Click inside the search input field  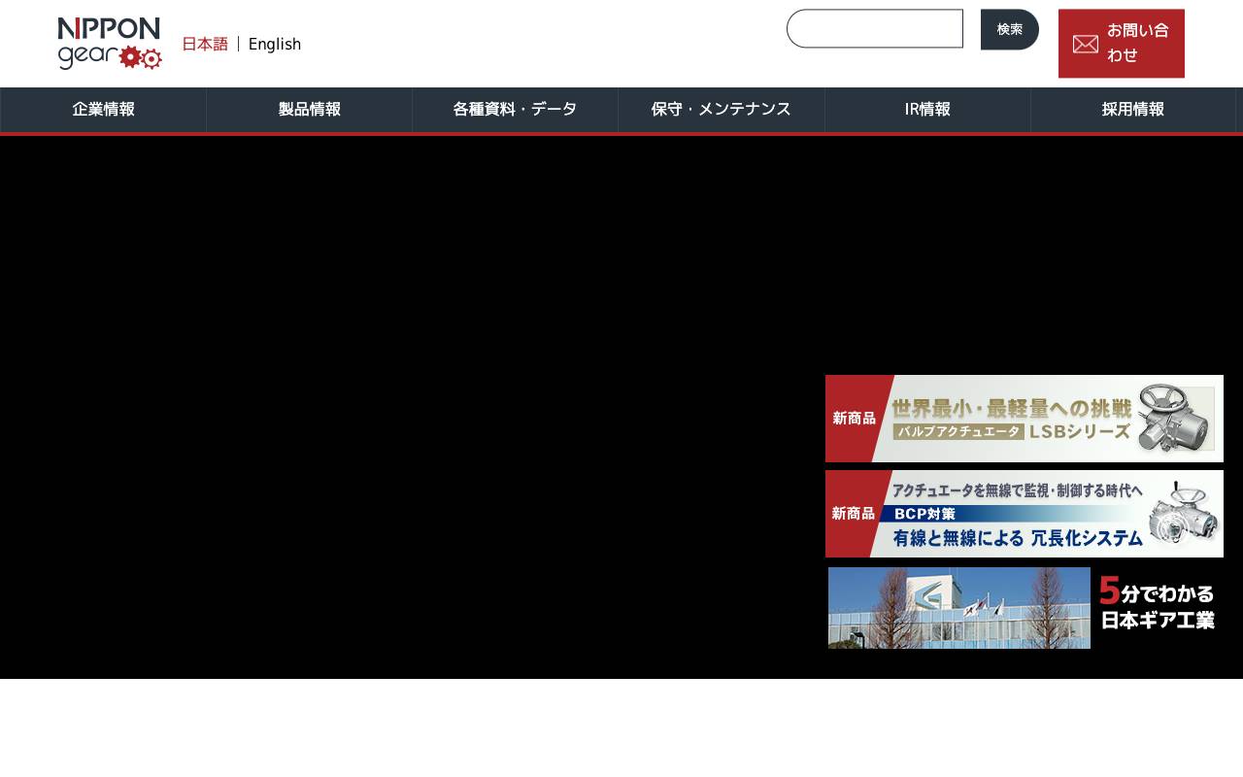(874, 28)
